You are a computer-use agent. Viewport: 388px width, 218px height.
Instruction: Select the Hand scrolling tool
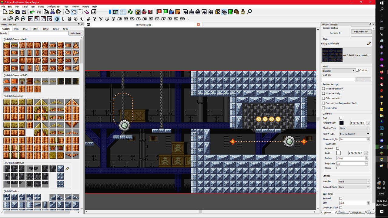pos(67,12)
